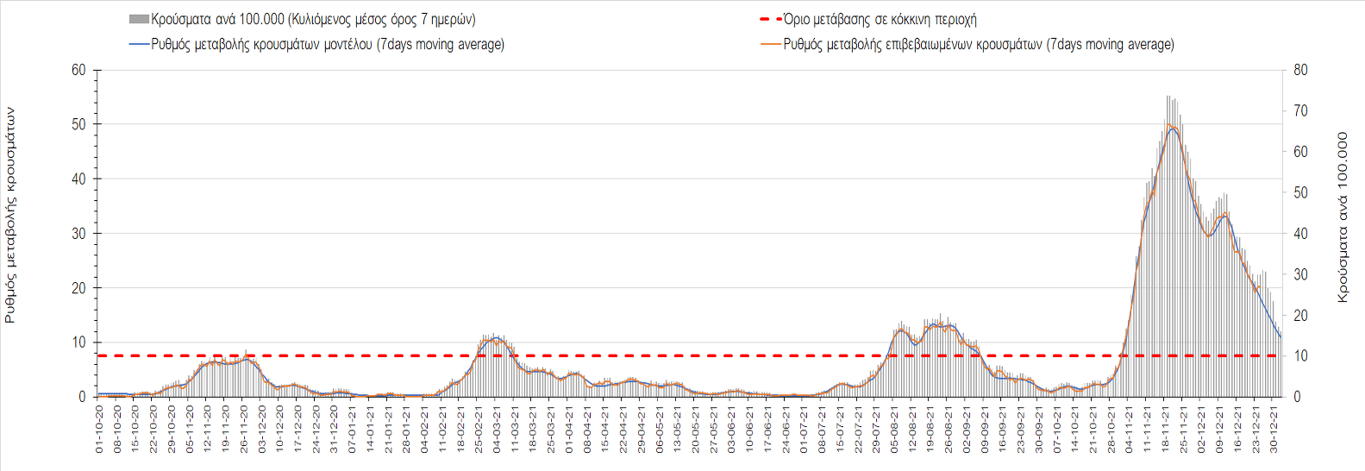
Task: Click the vertical 'Ρυθμός μεταβολής κρουσμάτων' axis title
Action: click(x=10, y=215)
